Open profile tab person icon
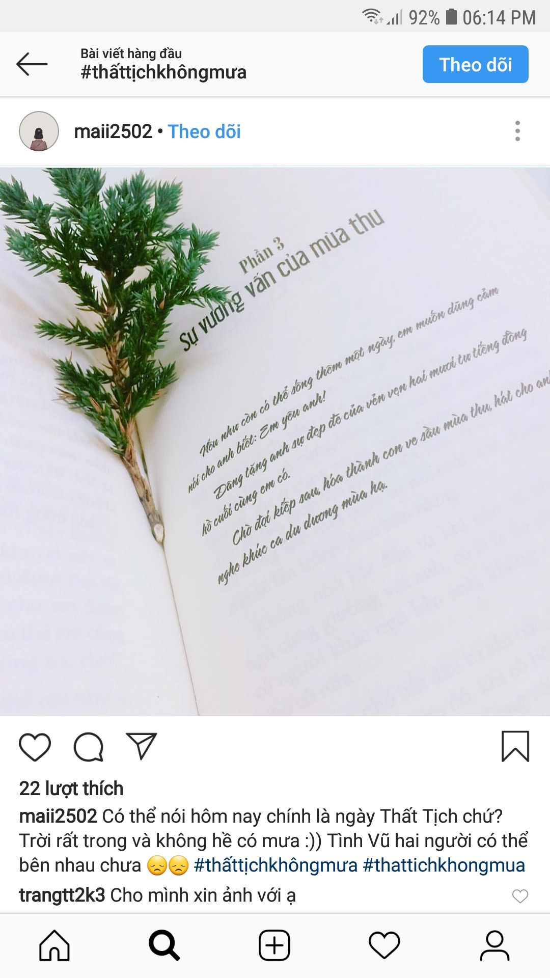550x978 pixels. tap(494, 945)
